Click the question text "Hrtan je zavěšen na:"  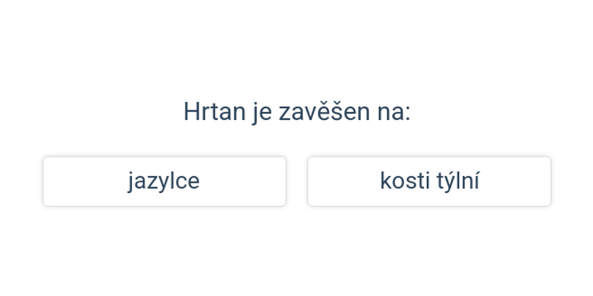click(296, 112)
